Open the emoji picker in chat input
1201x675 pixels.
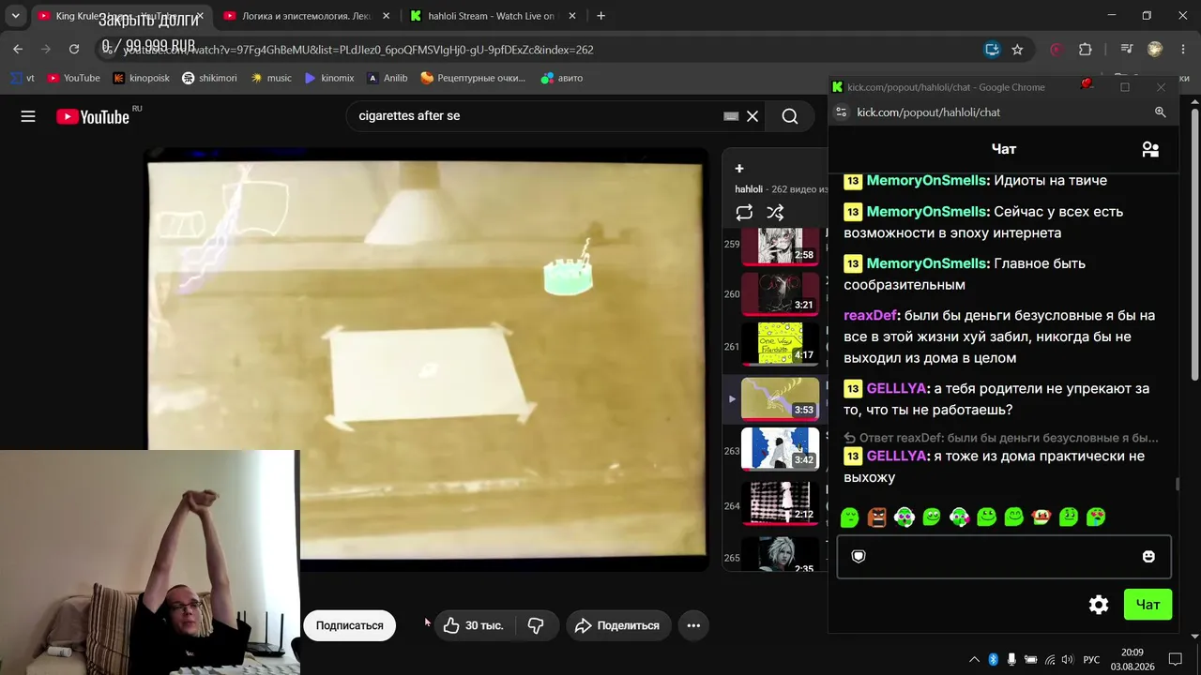pyautogui.click(x=1148, y=557)
